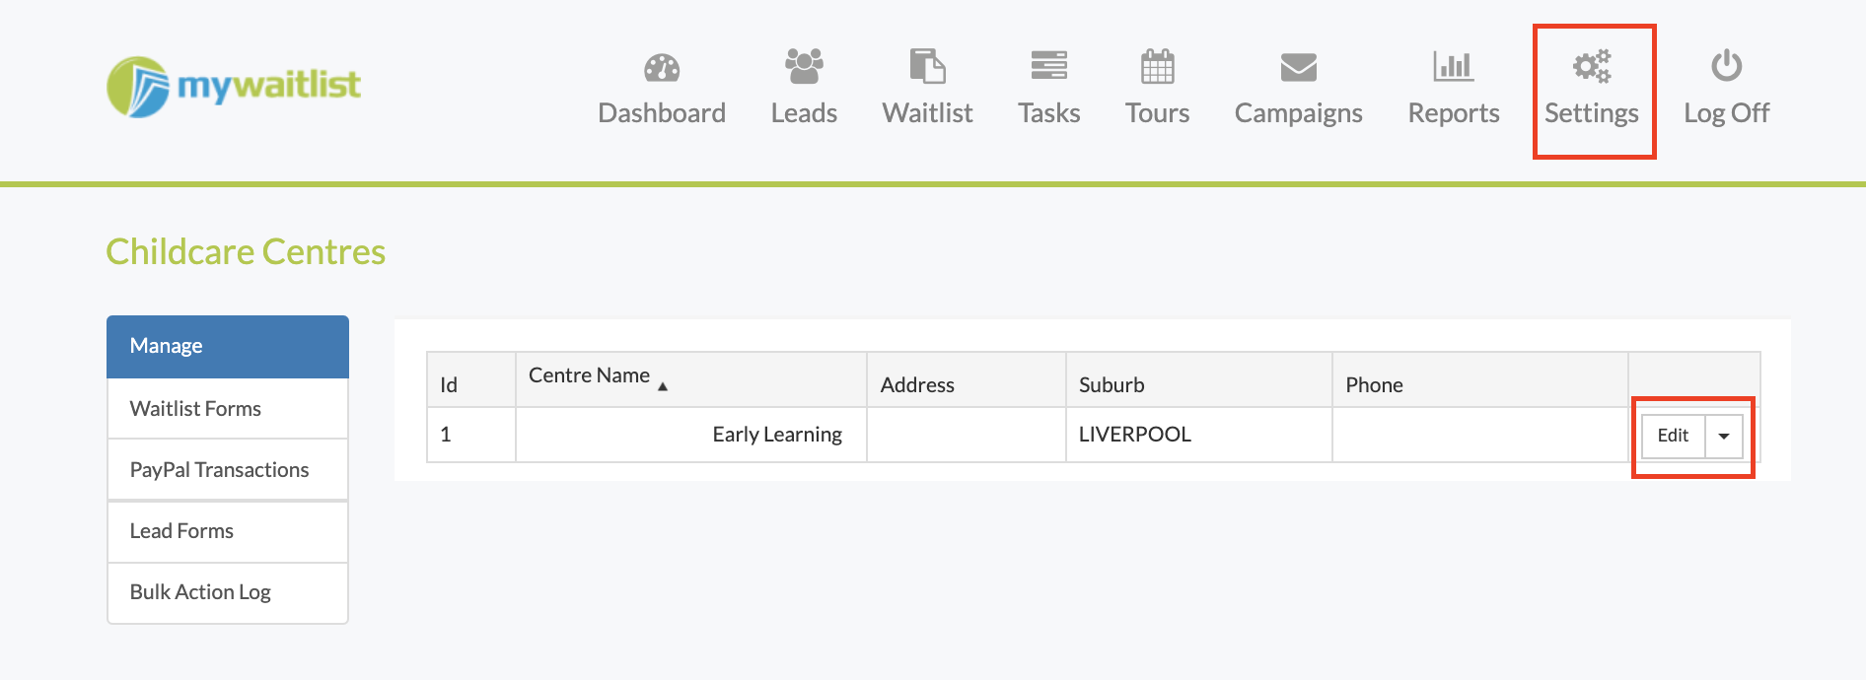Screen dimensions: 1866x680
Task: Click the Waitlist documents icon
Action: 927,66
